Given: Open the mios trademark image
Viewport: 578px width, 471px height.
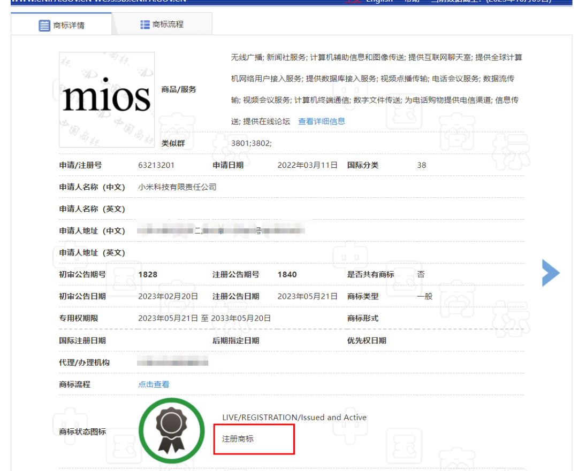Looking at the screenshot, I should point(107,100).
